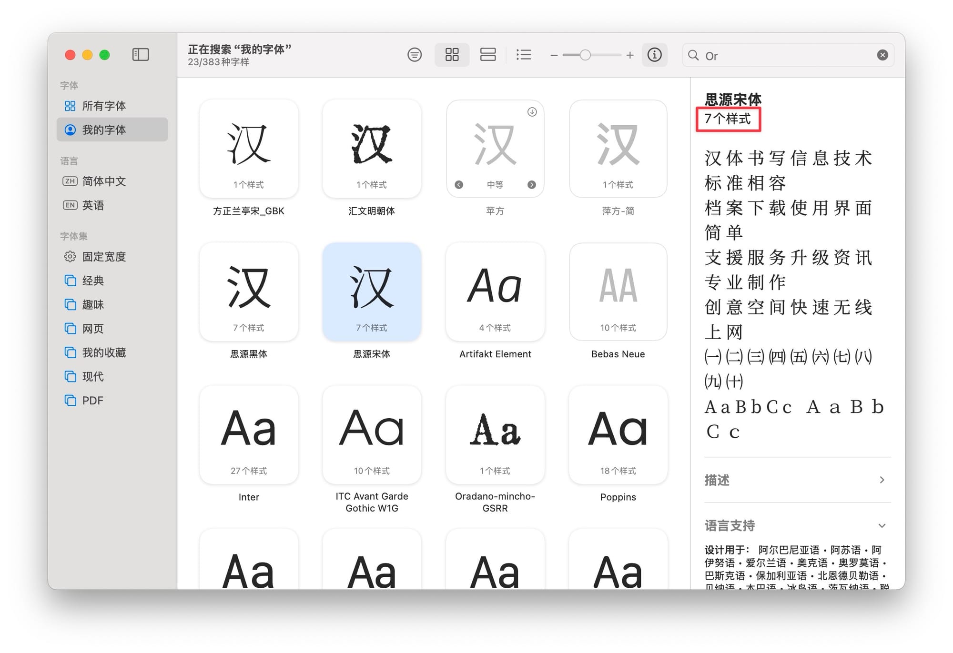Click into the search input field
This screenshot has width=953, height=653.
click(786, 56)
